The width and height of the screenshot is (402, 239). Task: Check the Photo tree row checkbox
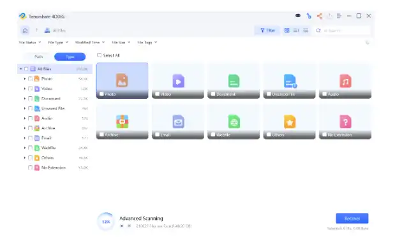pyautogui.click(x=30, y=78)
